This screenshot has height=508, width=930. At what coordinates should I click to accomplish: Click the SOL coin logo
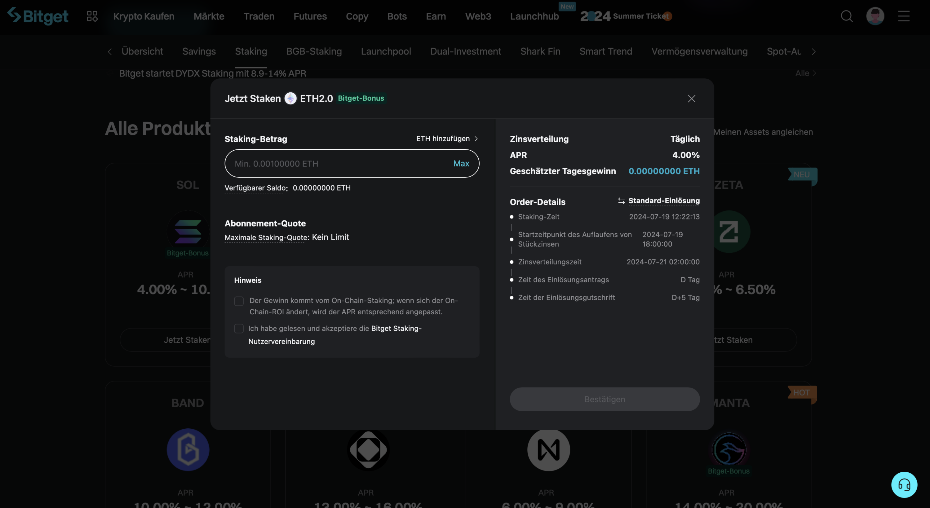(188, 232)
